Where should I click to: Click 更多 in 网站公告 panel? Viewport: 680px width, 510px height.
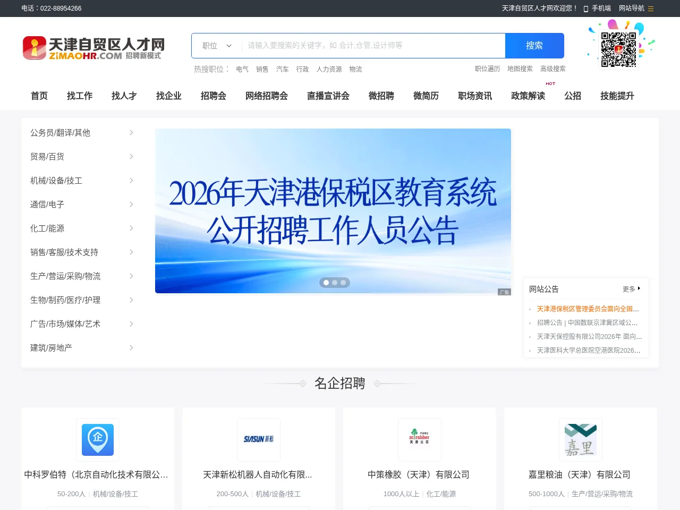tap(631, 289)
